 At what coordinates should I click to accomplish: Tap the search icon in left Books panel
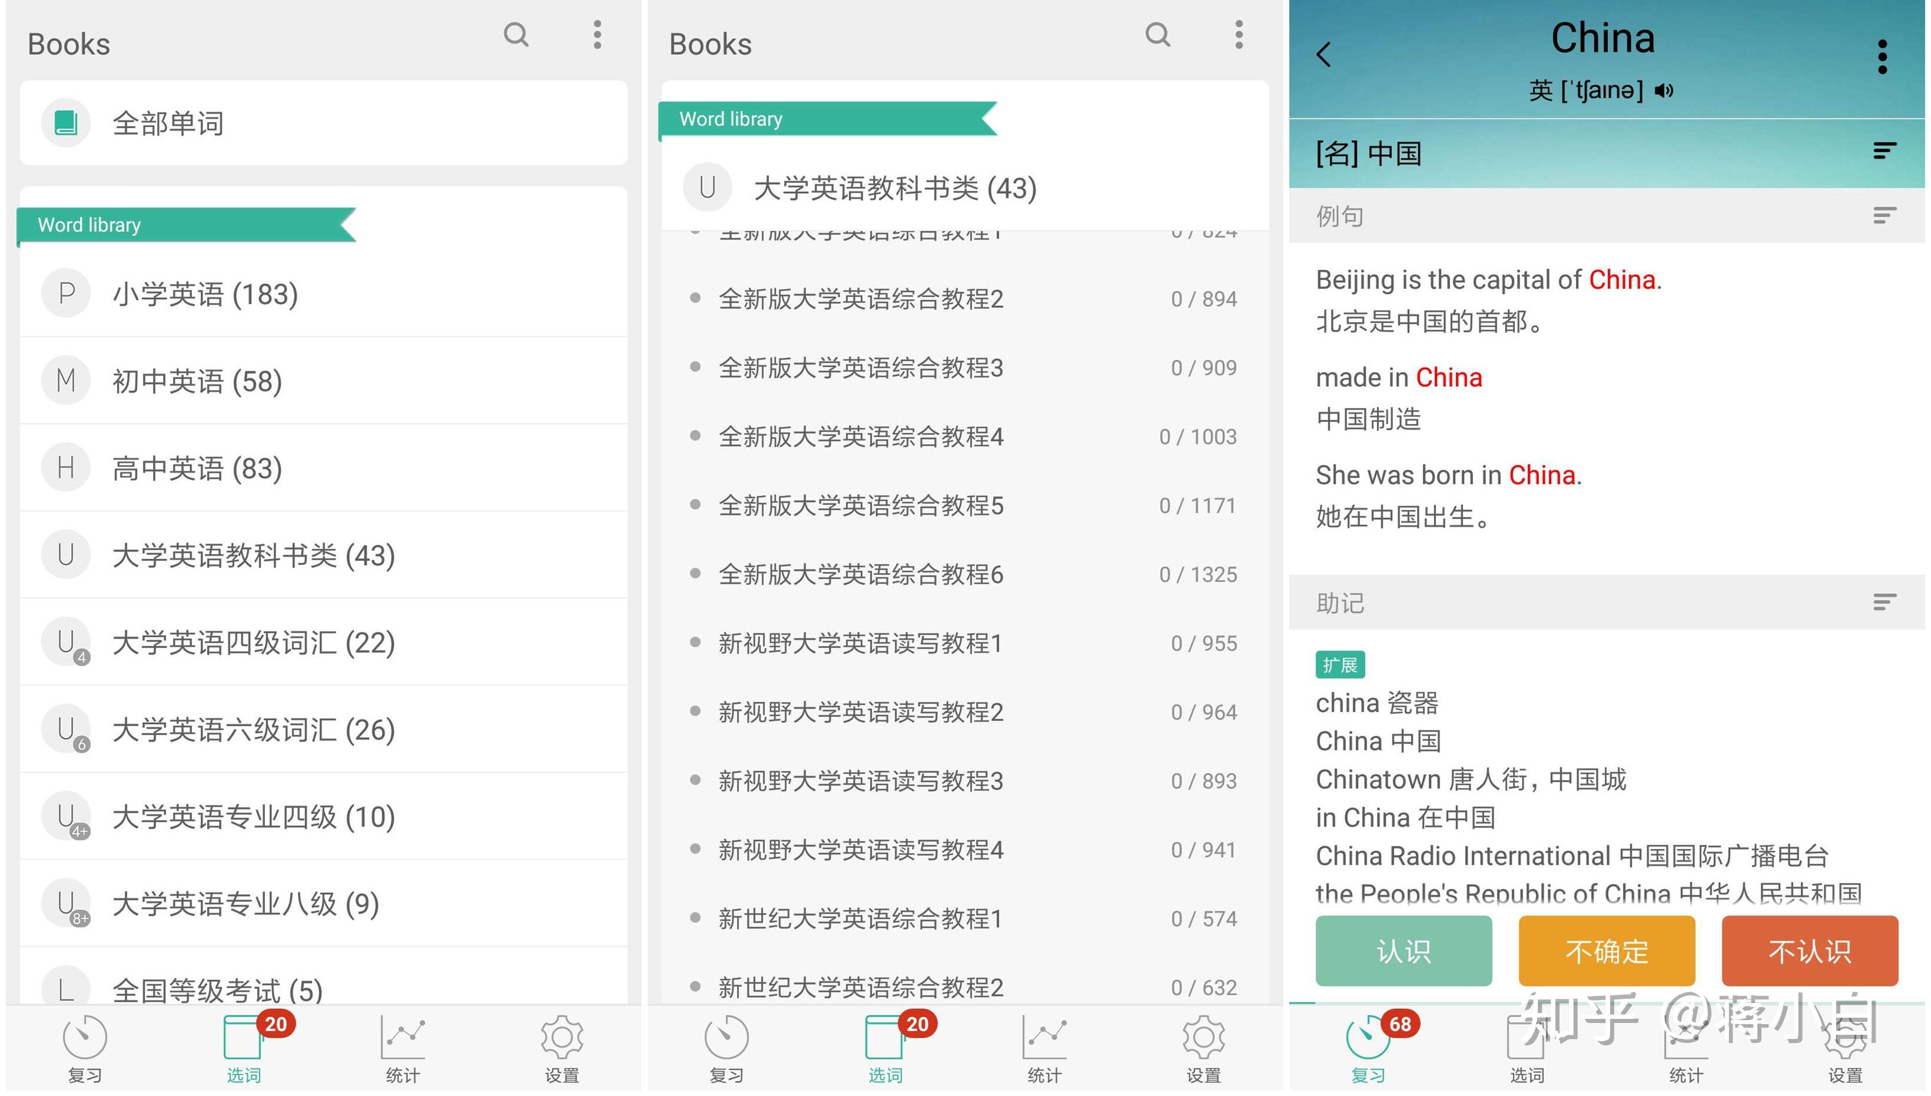coord(516,35)
